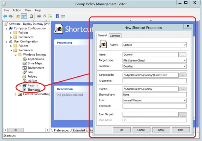Viewport: 202px width, 141px height.
Task: Click the Icon file path input field
Action: pyautogui.click(x=151, y=114)
